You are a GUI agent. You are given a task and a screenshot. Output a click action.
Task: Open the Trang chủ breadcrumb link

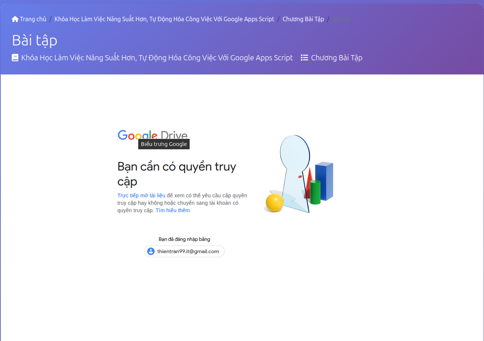33,19
